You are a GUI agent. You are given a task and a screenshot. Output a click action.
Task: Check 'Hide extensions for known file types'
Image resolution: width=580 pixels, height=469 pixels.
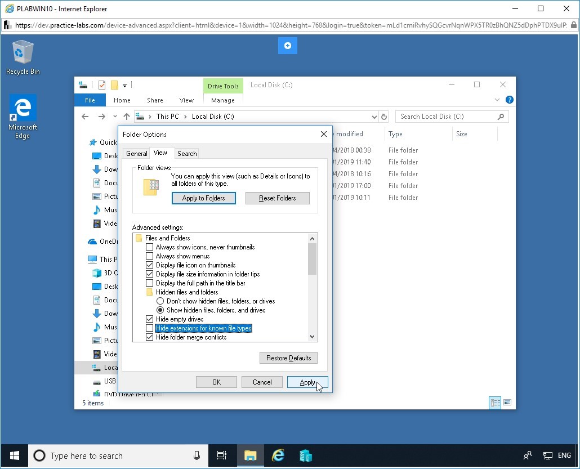pyautogui.click(x=149, y=328)
